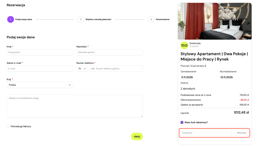Click check-in date 11.11.2026
258x147 pixels.
187,77
